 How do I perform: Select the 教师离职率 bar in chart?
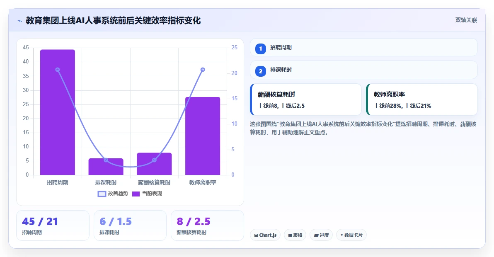click(x=203, y=136)
